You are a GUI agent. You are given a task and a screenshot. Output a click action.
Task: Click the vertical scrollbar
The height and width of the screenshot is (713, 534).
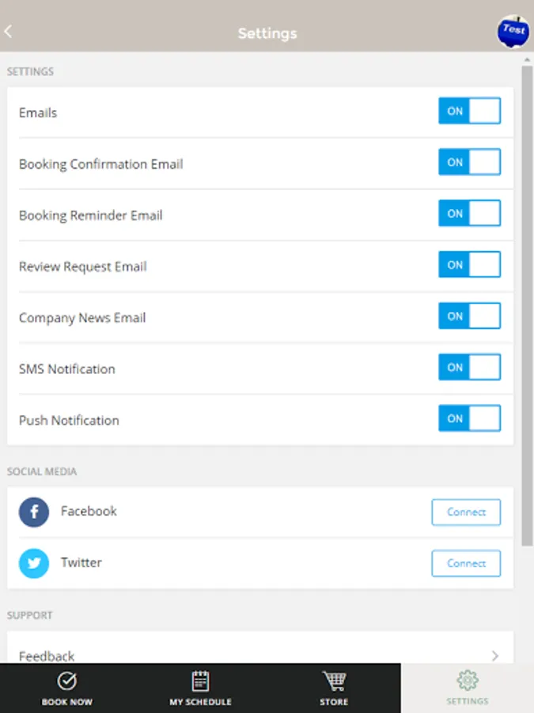click(527, 305)
